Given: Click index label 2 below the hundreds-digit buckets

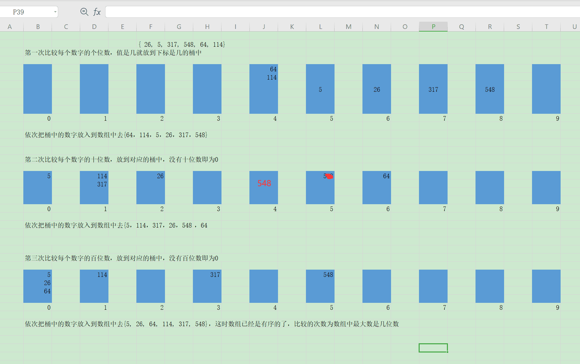Looking at the screenshot, I should pos(162,307).
